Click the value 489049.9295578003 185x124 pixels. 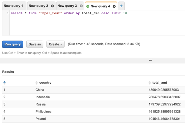(x=164, y=90)
